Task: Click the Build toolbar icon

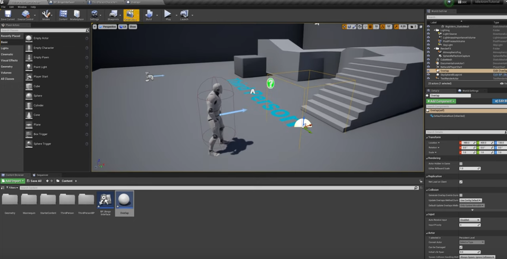Action: coord(149,15)
